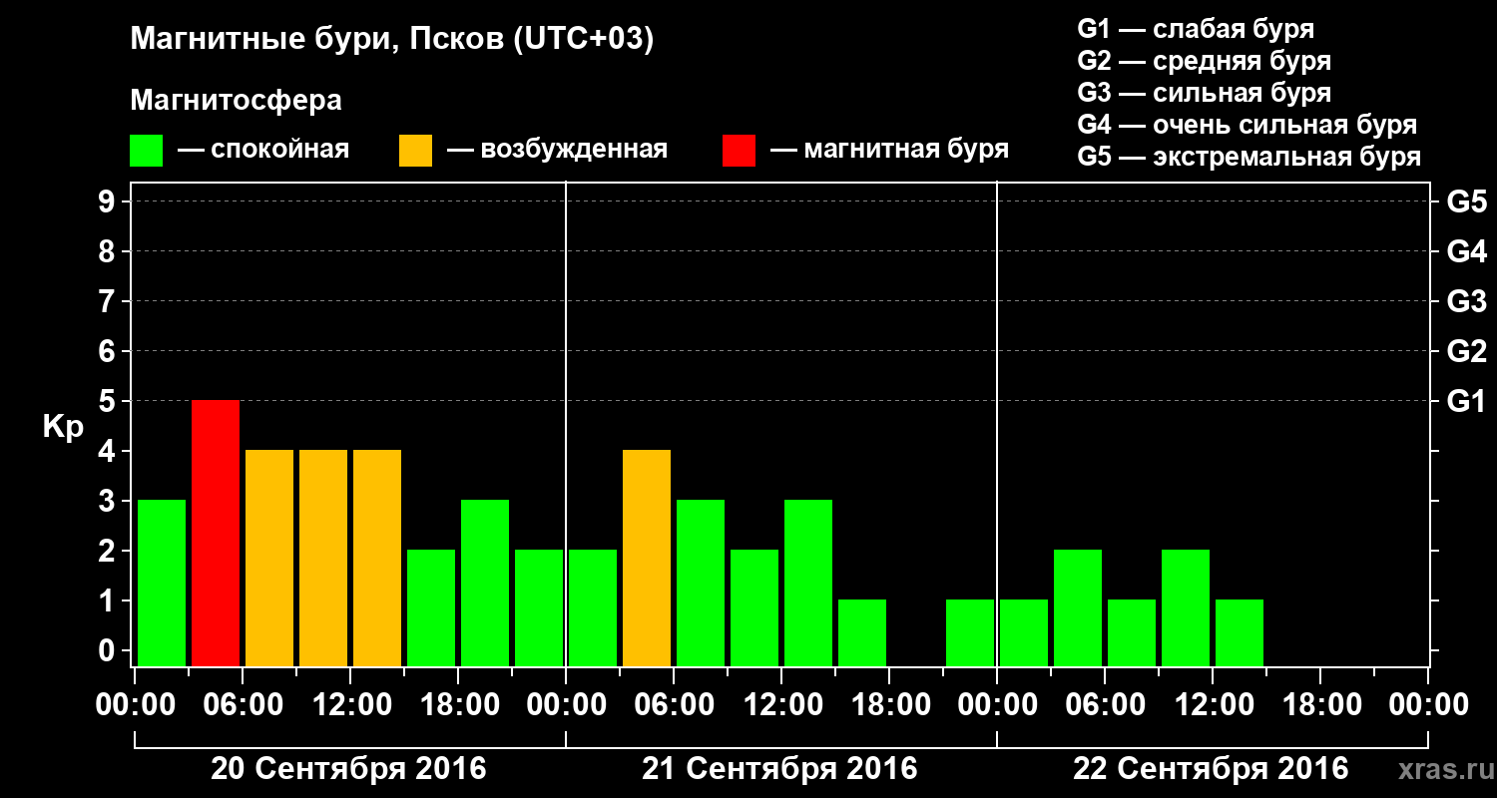Click the Kp axis label

tap(63, 428)
